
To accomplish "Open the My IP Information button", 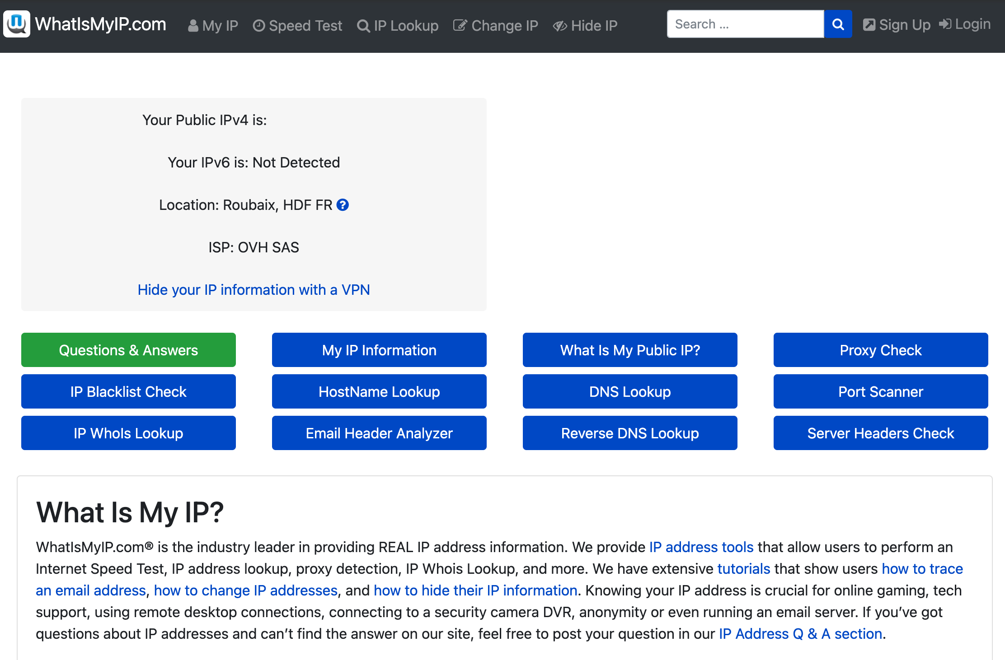I will point(379,350).
